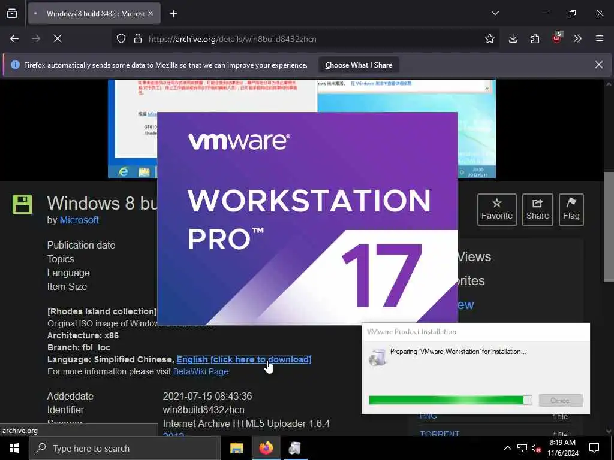Stop loading the page
This screenshot has width=614, height=460.
click(x=58, y=38)
